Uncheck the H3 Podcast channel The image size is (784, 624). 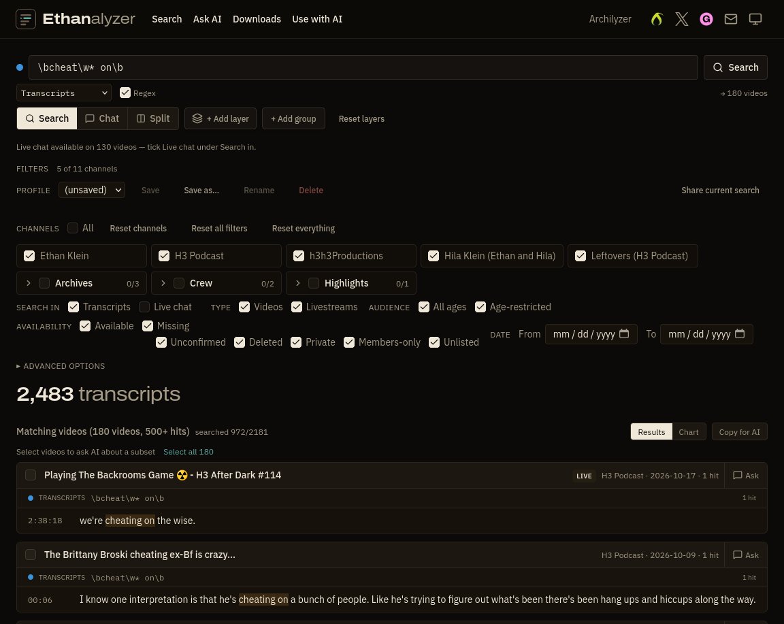coord(164,256)
